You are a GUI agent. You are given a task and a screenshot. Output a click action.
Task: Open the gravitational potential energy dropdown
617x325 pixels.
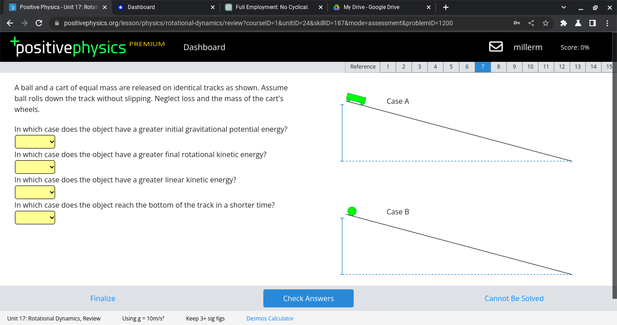point(35,141)
